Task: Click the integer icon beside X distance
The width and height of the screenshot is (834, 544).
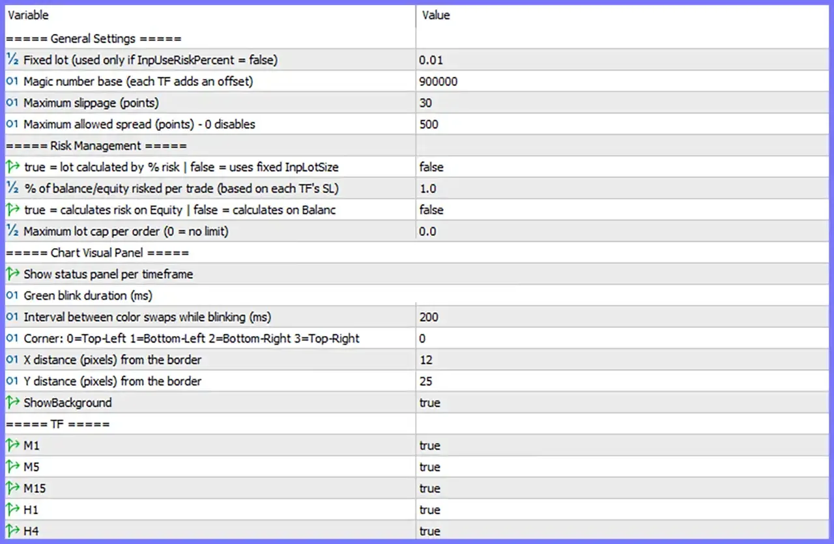Action: pos(12,360)
